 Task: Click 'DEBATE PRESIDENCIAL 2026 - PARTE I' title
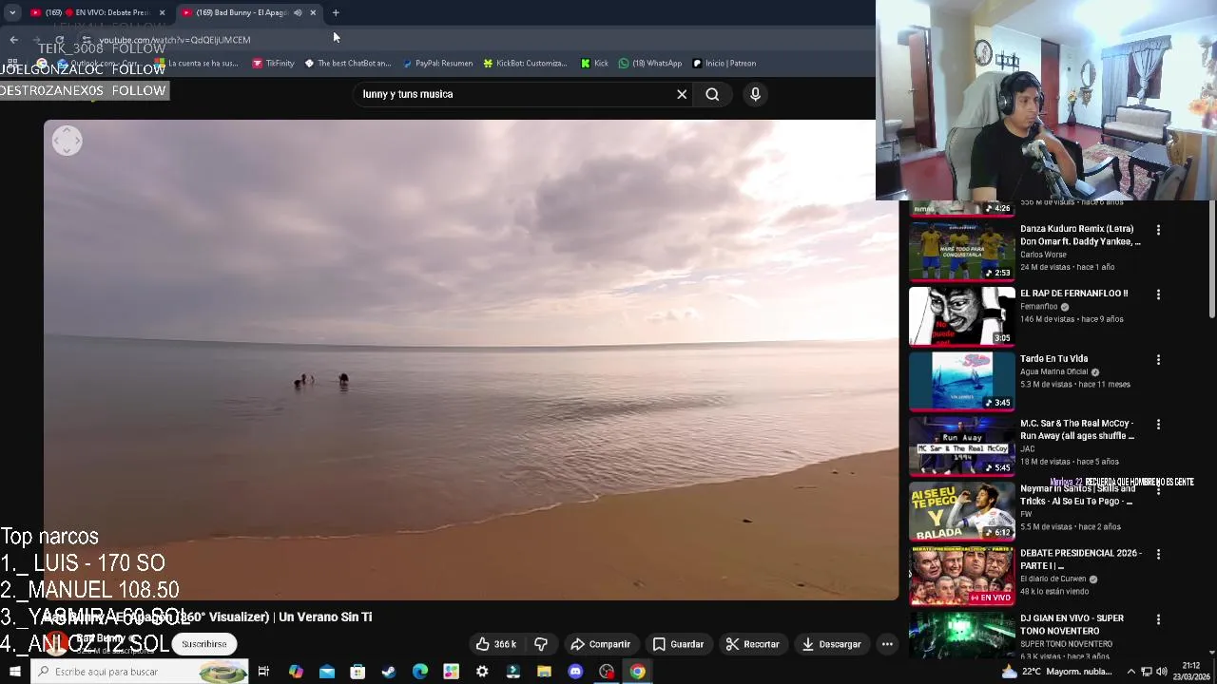click(1081, 560)
